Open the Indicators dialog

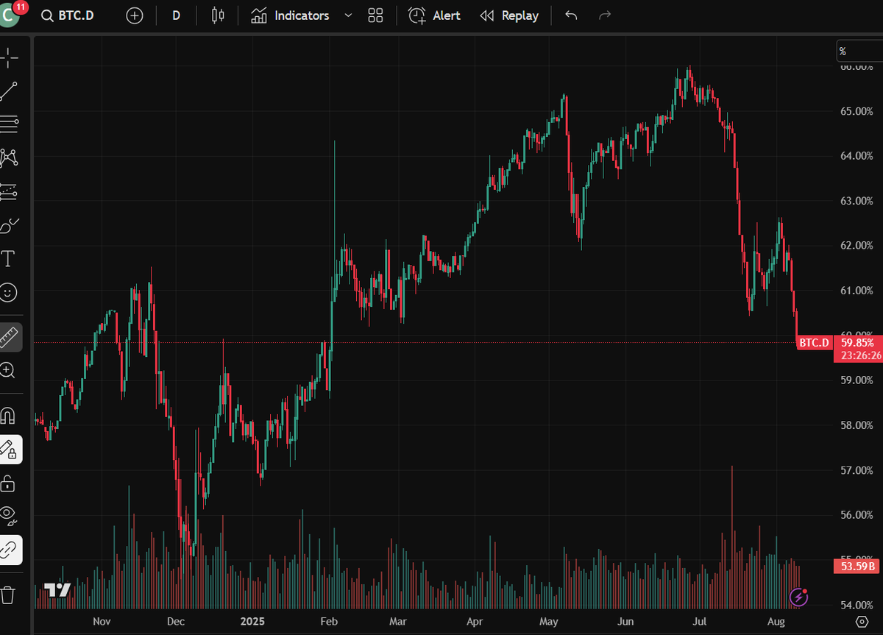click(x=291, y=15)
